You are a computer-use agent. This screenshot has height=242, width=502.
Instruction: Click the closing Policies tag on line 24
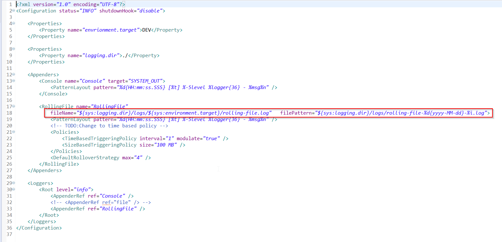pos(66,151)
